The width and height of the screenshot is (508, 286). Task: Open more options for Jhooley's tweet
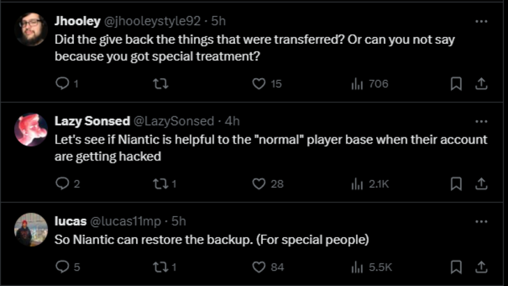coord(481,21)
